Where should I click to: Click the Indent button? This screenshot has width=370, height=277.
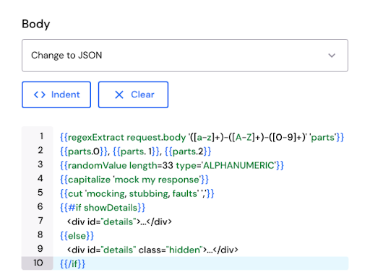point(56,94)
